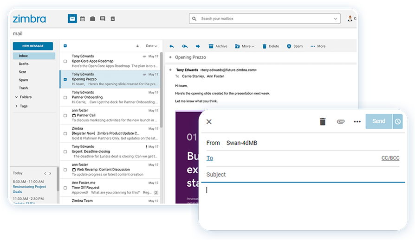Image resolution: width=415 pixels, height=240 pixels.
Task: Check the Open-Core Apps Roadmap message
Action: point(65,61)
